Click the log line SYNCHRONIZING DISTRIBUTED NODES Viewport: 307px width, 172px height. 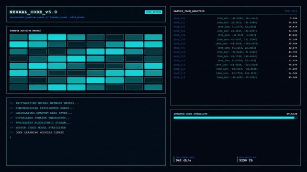click(x=42, y=108)
